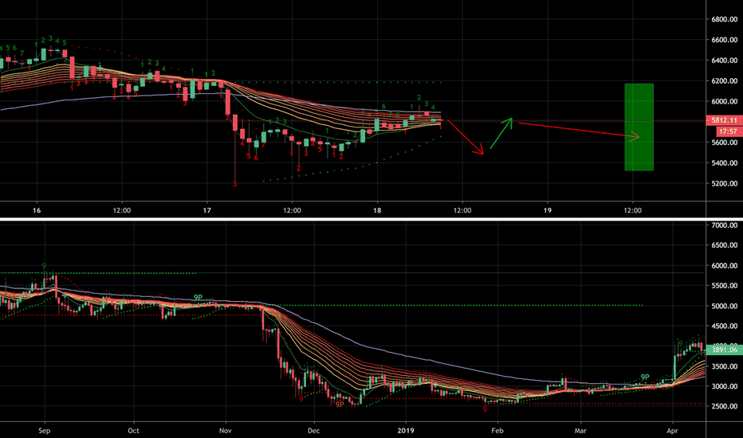Click the 5812.11 current price label
The height and width of the screenshot is (438, 743).
[724, 120]
